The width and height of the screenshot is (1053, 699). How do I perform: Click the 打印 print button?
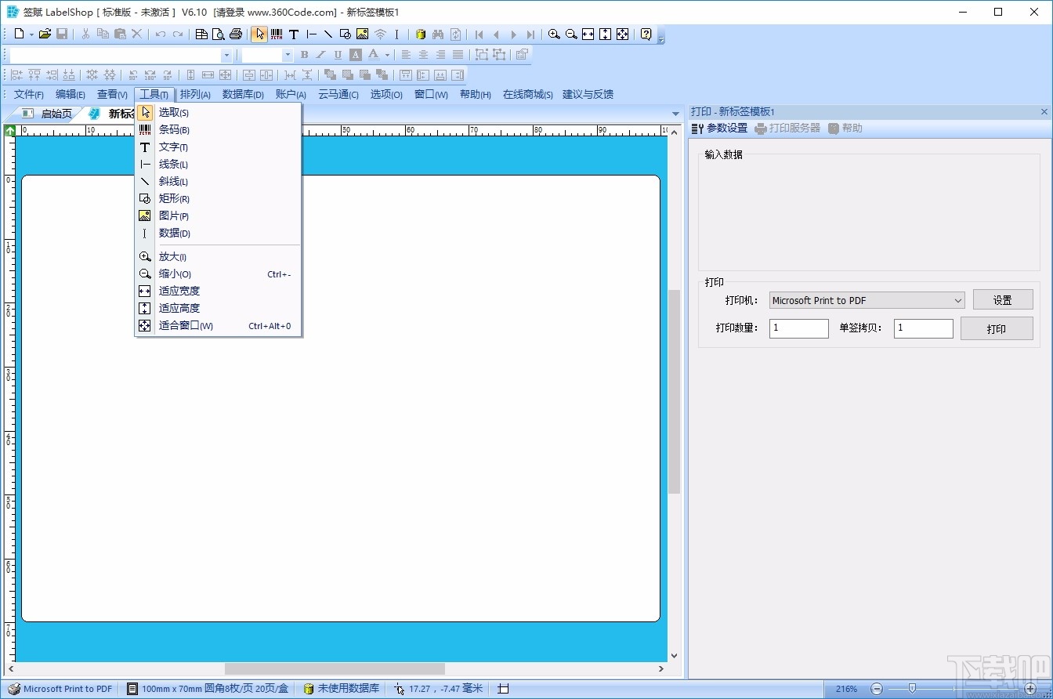[x=997, y=328]
